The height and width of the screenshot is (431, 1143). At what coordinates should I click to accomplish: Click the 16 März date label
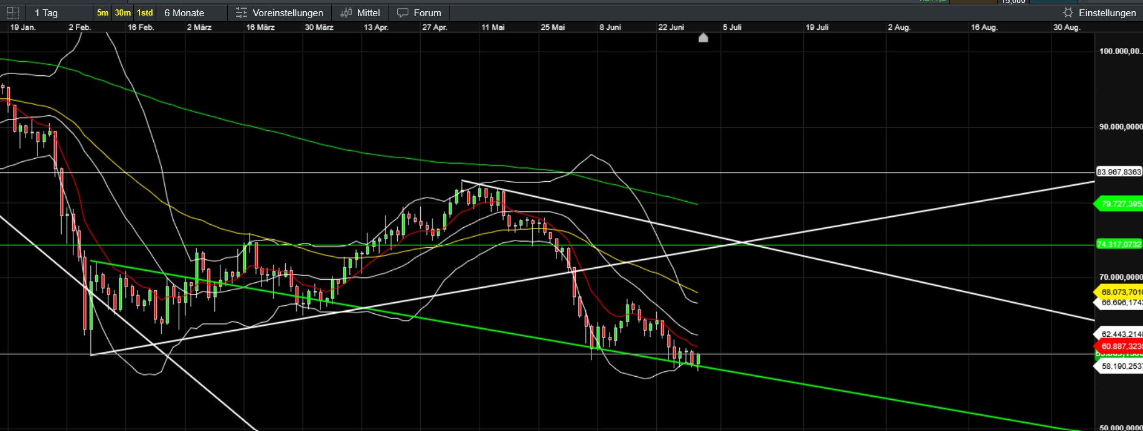click(260, 27)
